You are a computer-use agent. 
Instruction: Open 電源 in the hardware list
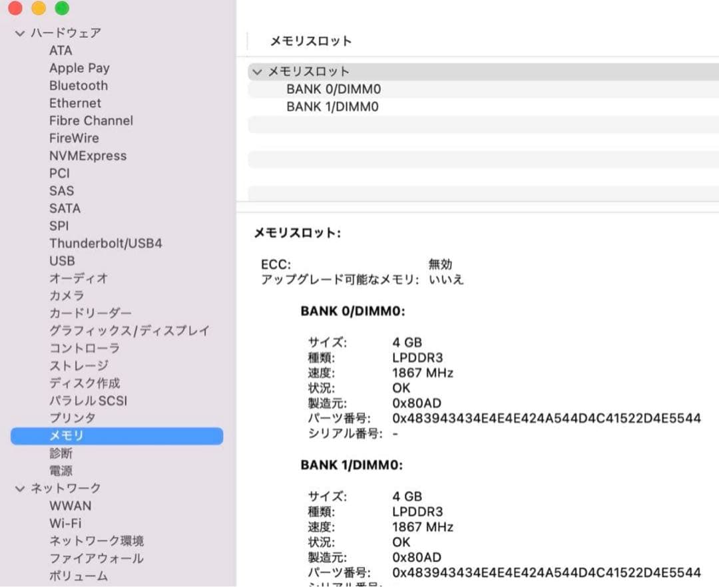coord(61,471)
